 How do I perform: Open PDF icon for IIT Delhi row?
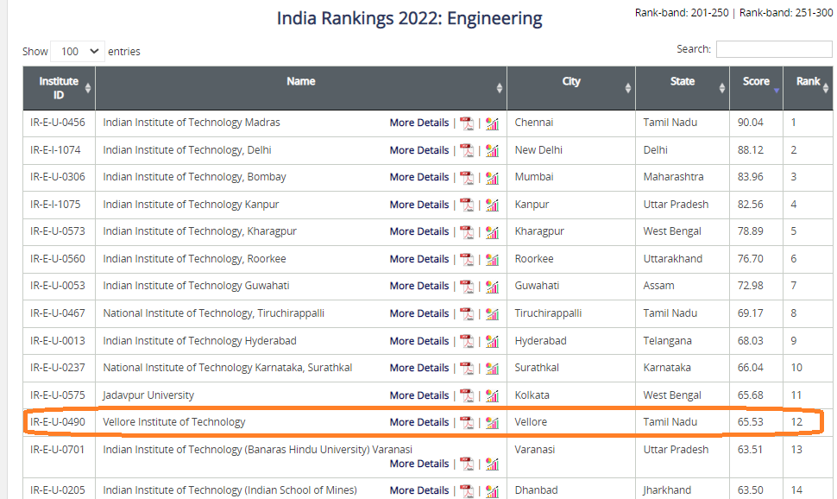tap(467, 151)
